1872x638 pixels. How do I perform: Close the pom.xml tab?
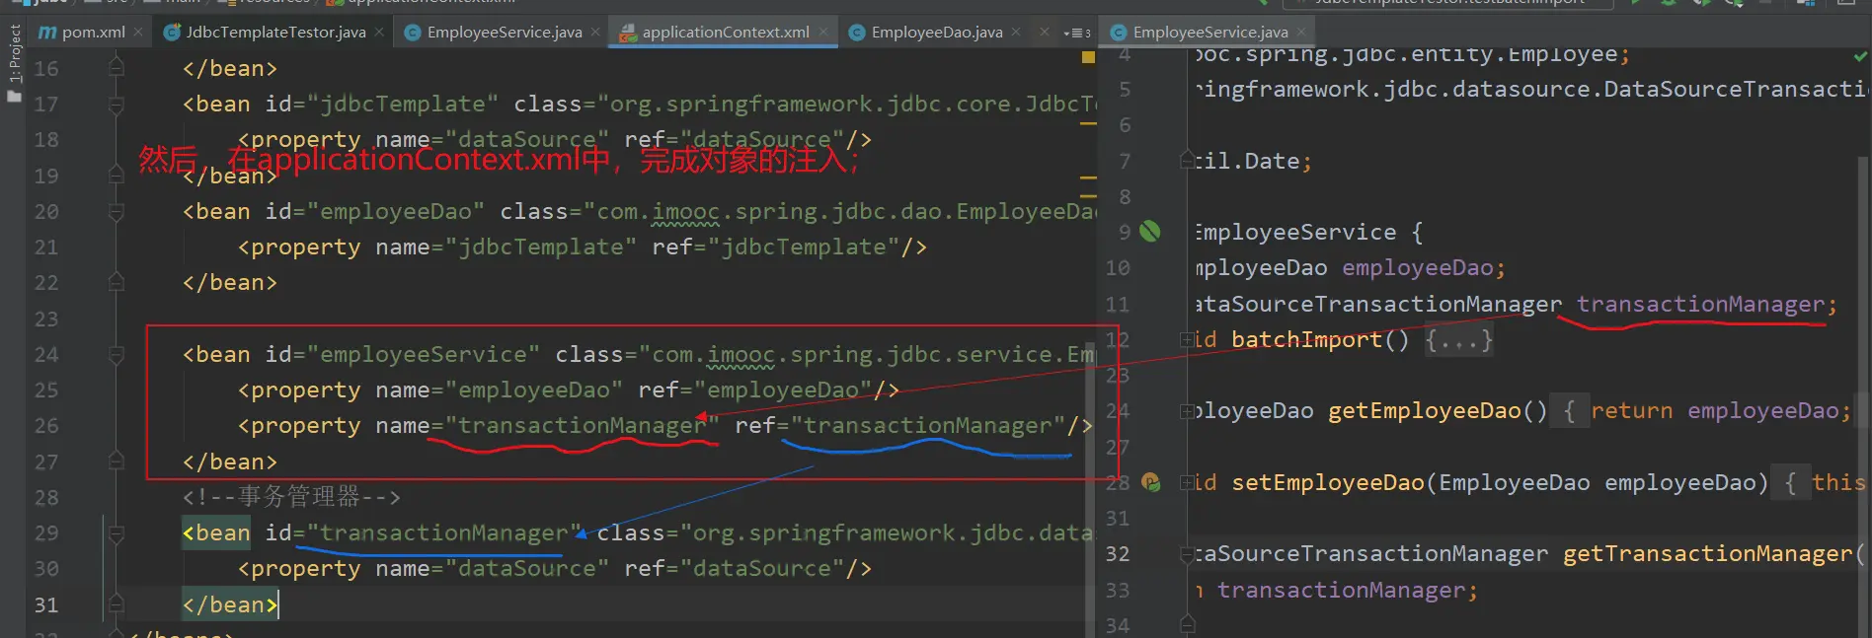(x=138, y=33)
